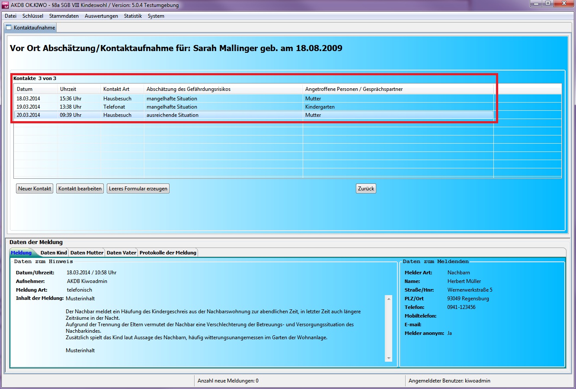The height and width of the screenshot is (389, 576).
Task: Click the Neuer Kontakt button
Action: tap(35, 189)
